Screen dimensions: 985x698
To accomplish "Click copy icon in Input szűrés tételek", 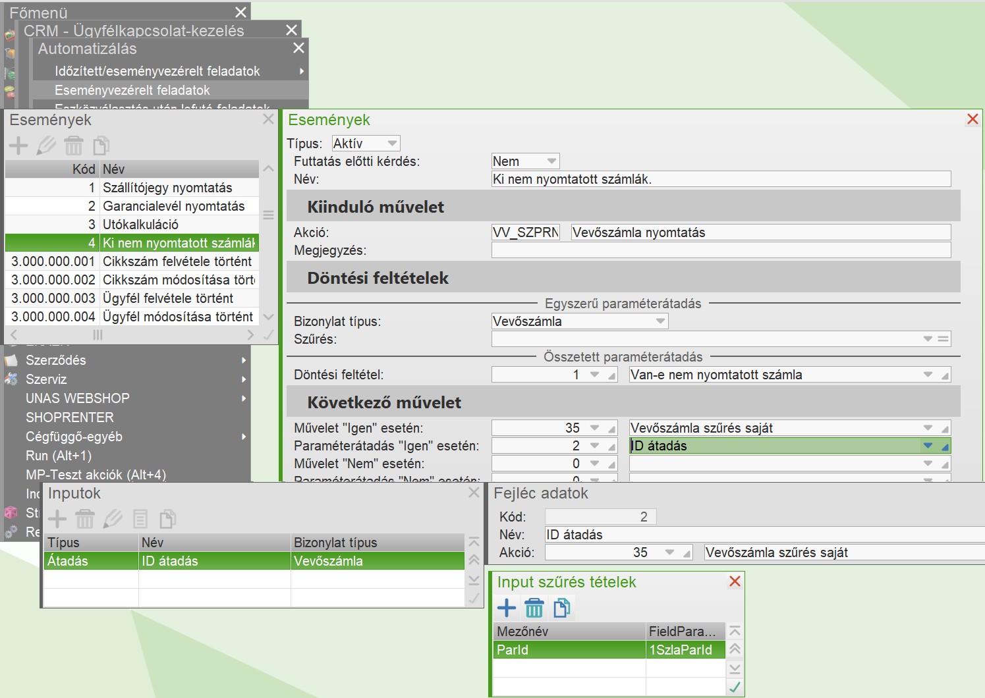I will pos(562,607).
